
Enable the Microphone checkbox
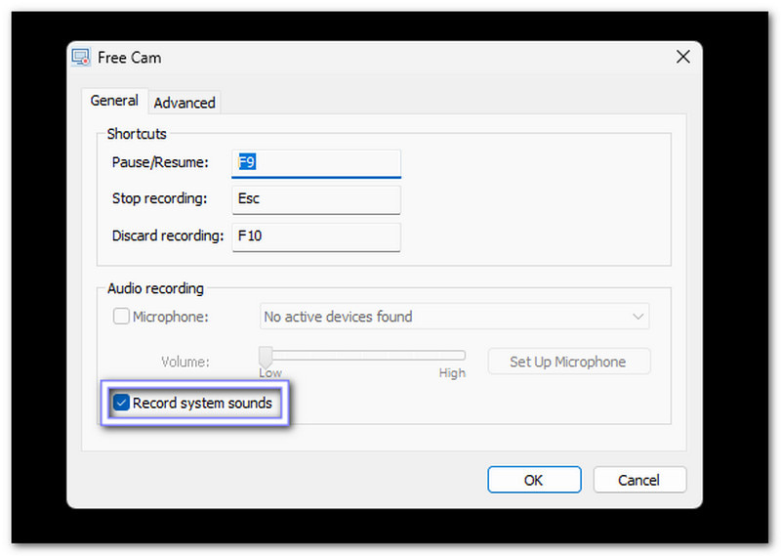tap(121, 317)
